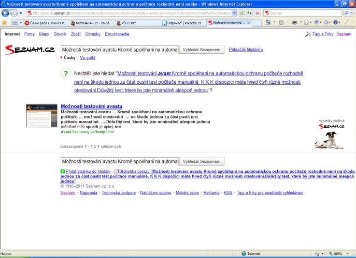Open the Tools gear menu
Image resolution: width=356 pixels, height=258 pixels.
[x=326, y=22]
